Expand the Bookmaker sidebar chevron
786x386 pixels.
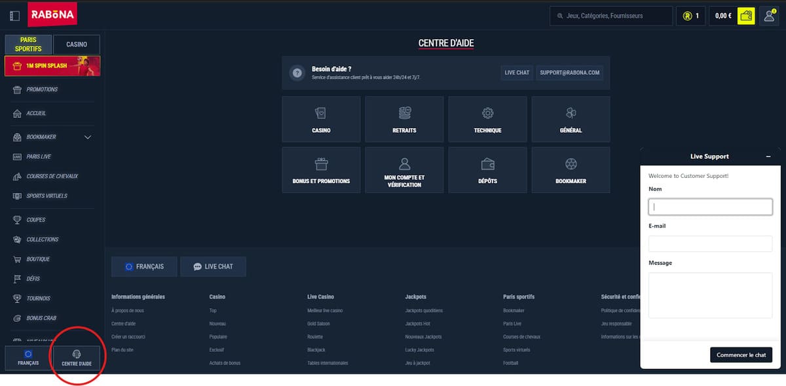coord(88,137)
